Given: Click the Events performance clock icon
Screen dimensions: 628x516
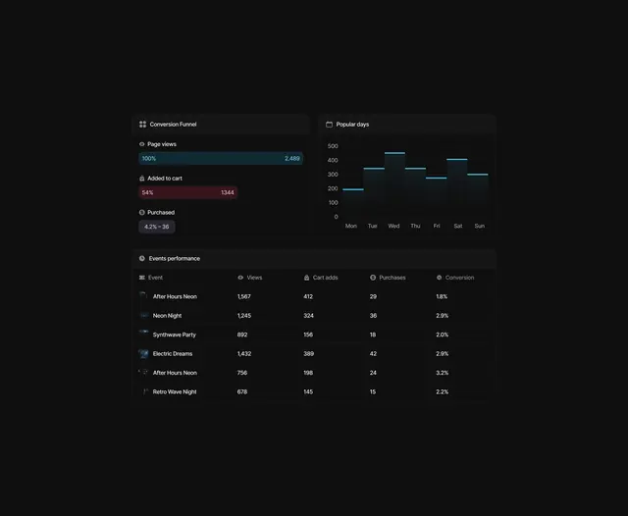Looking at the screenshot, I should (141, 259).
